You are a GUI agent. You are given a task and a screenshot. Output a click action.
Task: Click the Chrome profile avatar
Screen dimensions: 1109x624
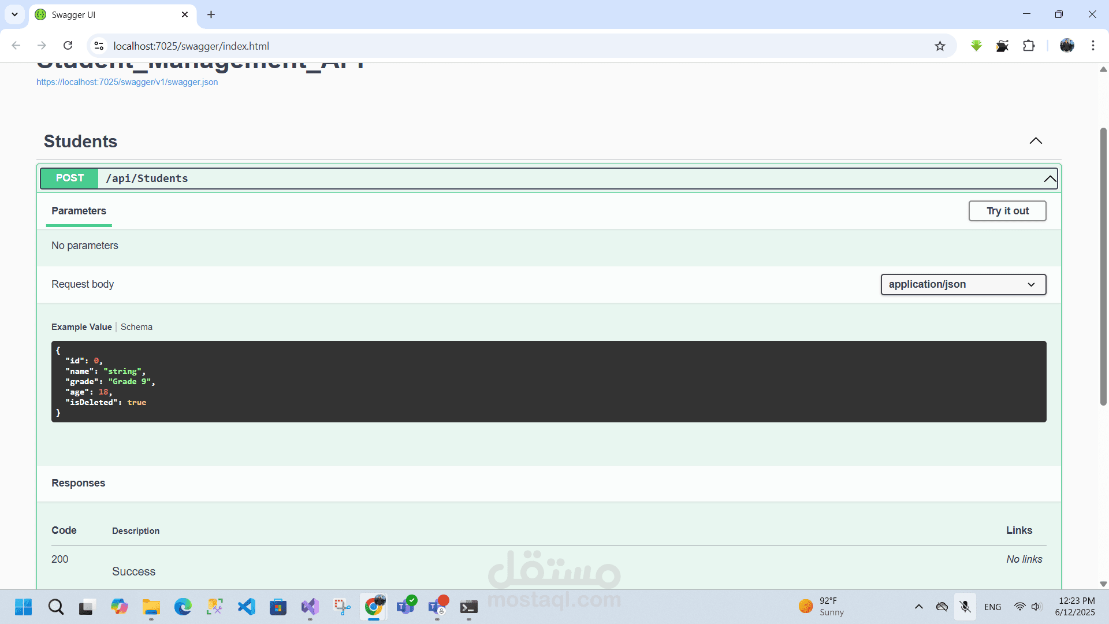[1067, 46]
